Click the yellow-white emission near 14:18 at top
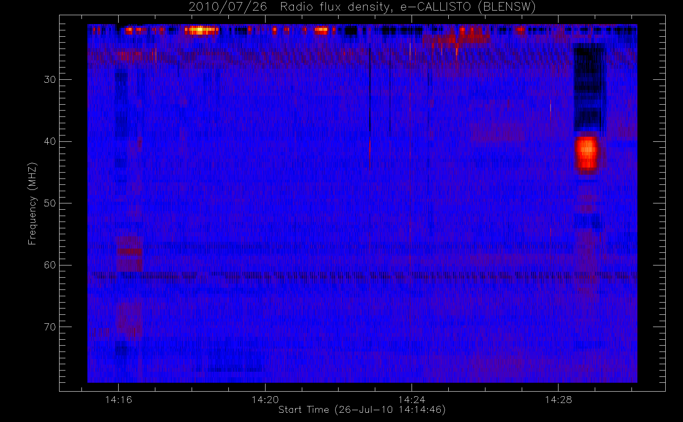 (x=202, y=30)
